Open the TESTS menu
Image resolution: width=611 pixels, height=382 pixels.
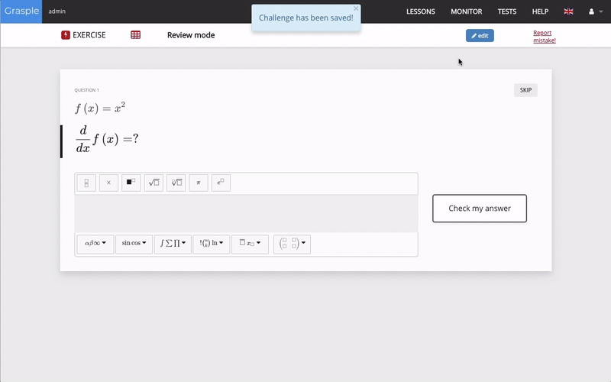coord(507,11)
